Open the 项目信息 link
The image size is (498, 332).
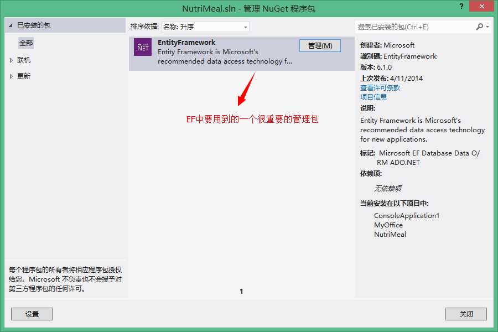(373, 97)
